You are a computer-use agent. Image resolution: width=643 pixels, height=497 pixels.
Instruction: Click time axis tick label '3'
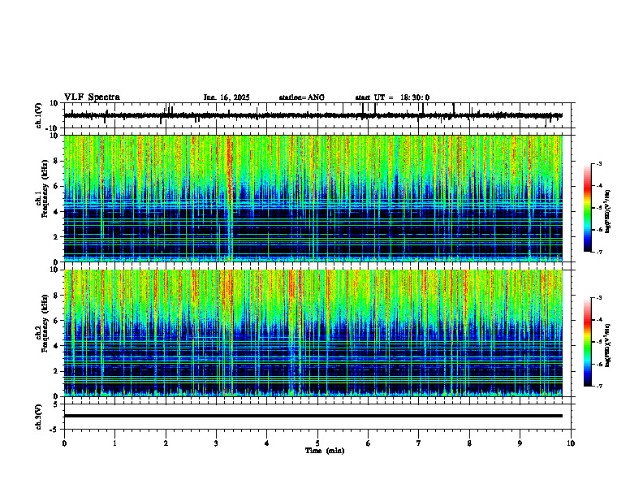click(x=216, y=443)
